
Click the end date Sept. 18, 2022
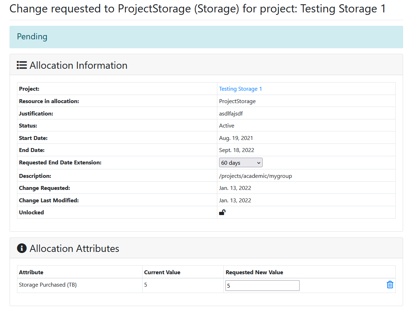(x=236, y=150)
